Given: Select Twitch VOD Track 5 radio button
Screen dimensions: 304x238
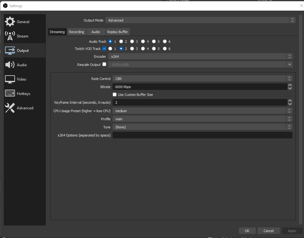Looking at the screenshot, I should [x=154, y=49].
